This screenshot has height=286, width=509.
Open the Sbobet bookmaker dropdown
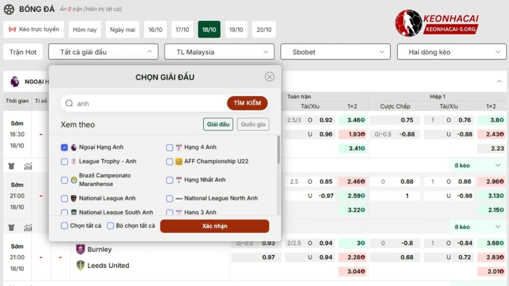[335, 52]
